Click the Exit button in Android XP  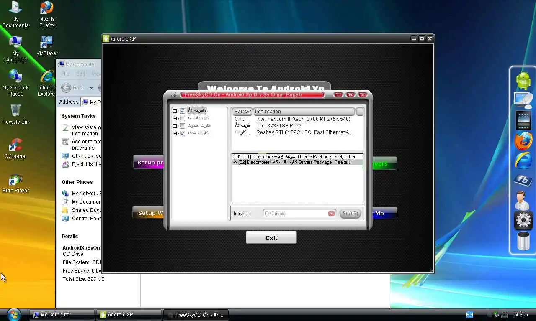271,238
